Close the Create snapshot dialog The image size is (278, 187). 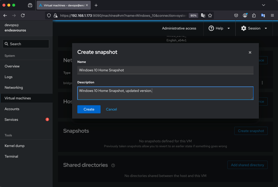pos(250,52)
